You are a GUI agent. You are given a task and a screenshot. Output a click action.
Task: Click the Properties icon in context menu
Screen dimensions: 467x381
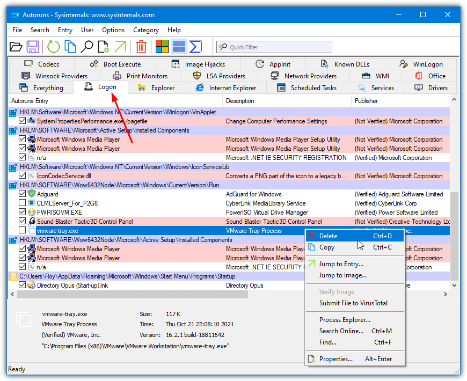point(311,358)
